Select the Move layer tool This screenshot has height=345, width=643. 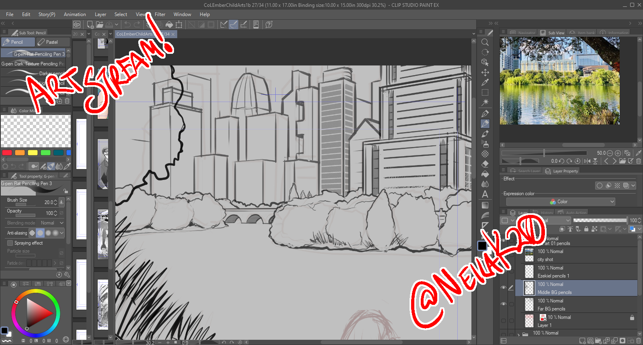[x=485, y=72]
